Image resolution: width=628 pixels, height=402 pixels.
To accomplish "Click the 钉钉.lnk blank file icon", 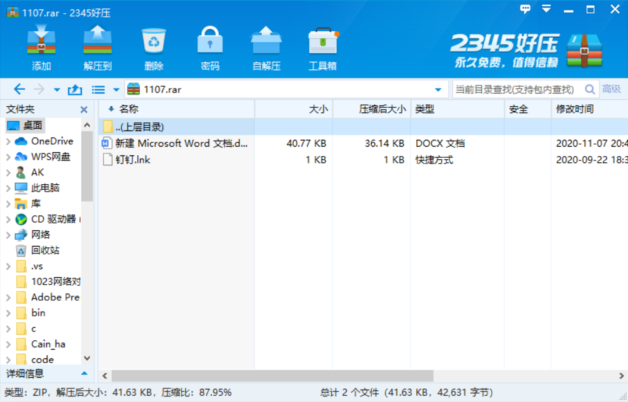I will [x=107, y=160].
